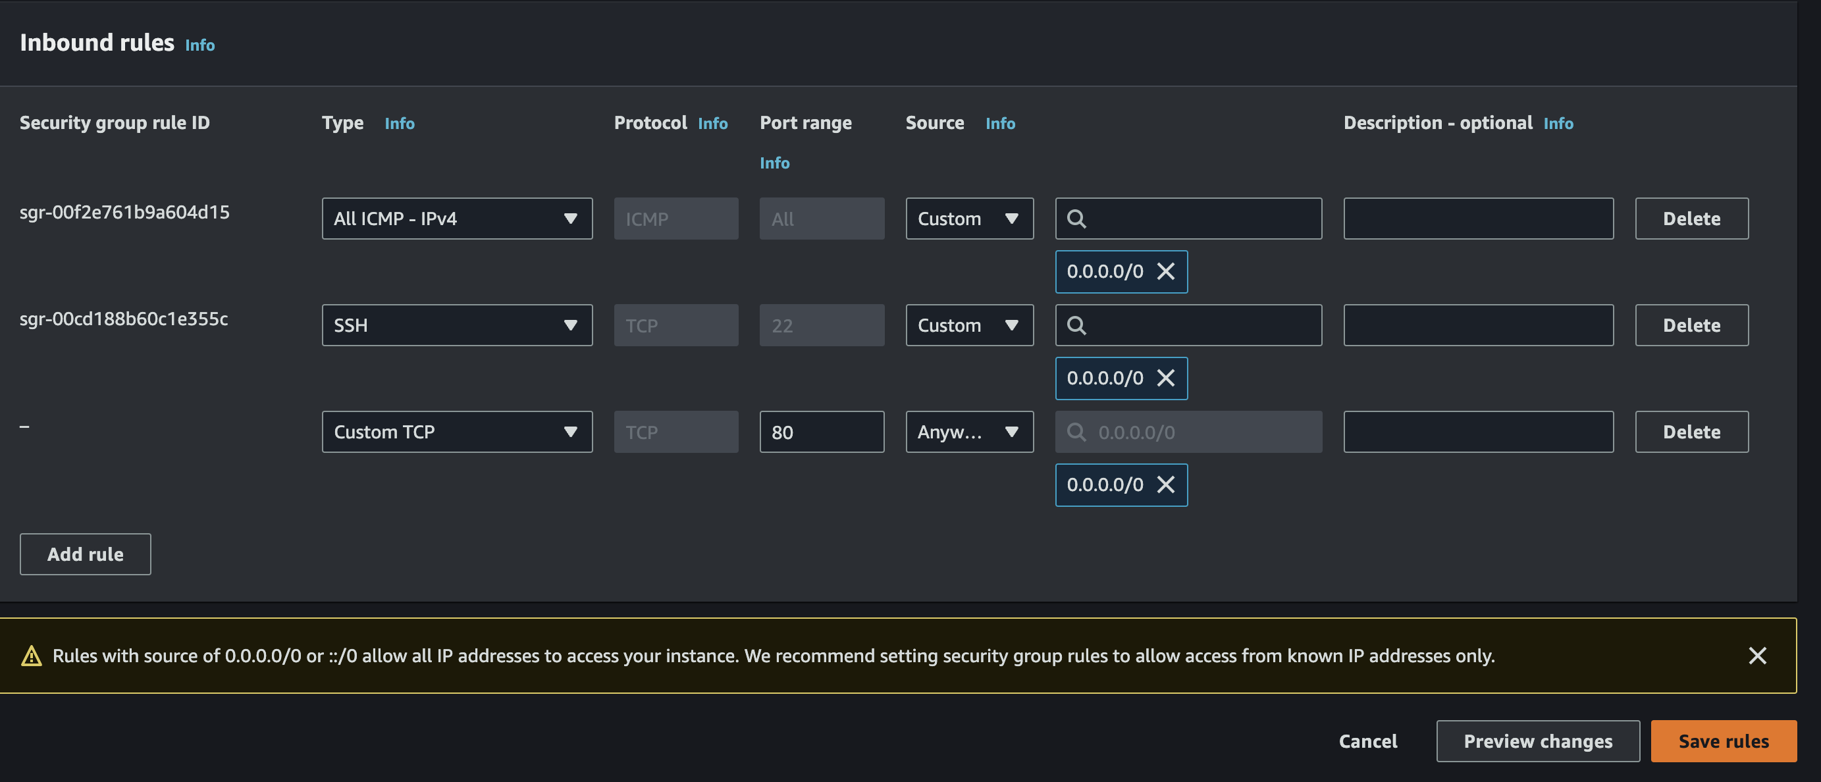Click port range field containing 80
This screenshot has height=782, width=1821.
coord(822,432)
